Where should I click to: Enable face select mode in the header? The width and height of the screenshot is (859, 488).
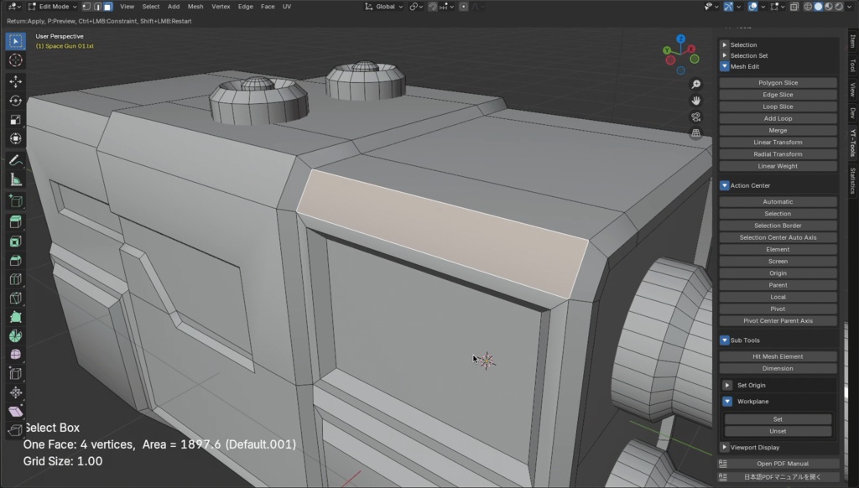107,6
